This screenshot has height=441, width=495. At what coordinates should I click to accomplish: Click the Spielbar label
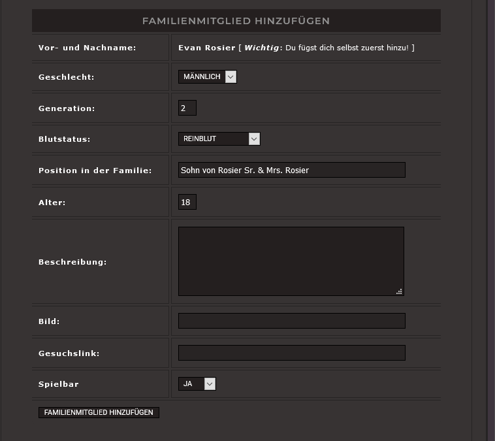(58, 384)
